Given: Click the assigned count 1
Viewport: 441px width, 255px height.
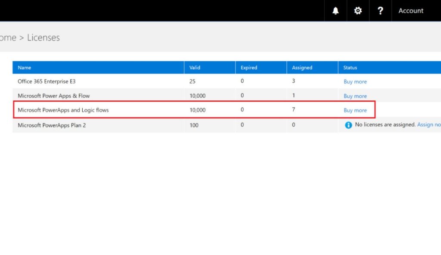Looking at the screenshot, I should pyautogui.click(x=294, y=96).
